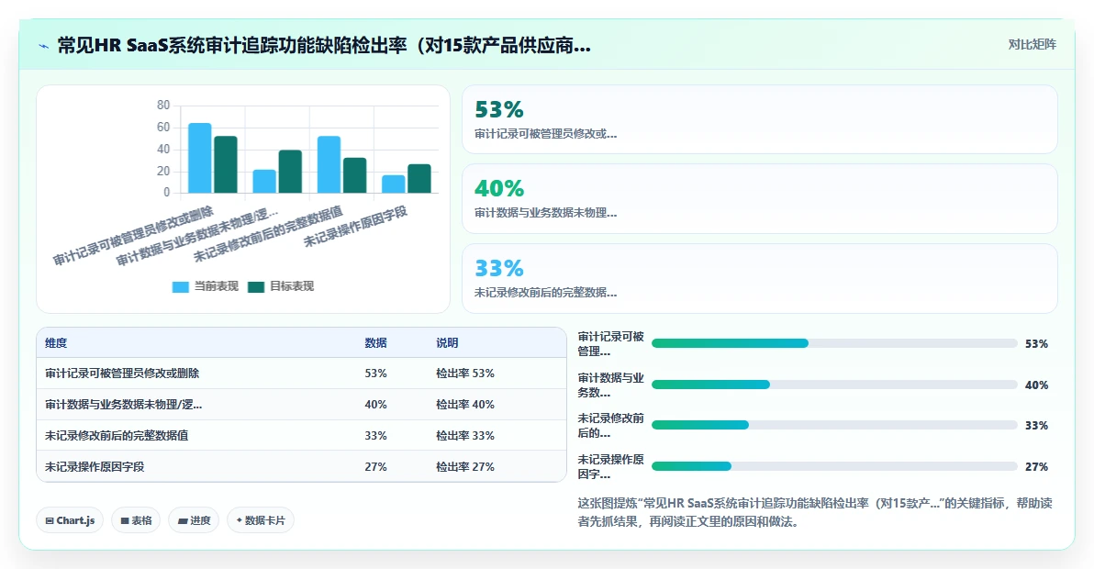Toggle the 当前表现 legend entry
Screen dimensions: 1094x569
tap(206, 286)
